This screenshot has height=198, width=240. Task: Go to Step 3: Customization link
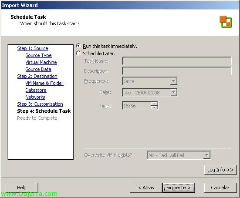40,104
